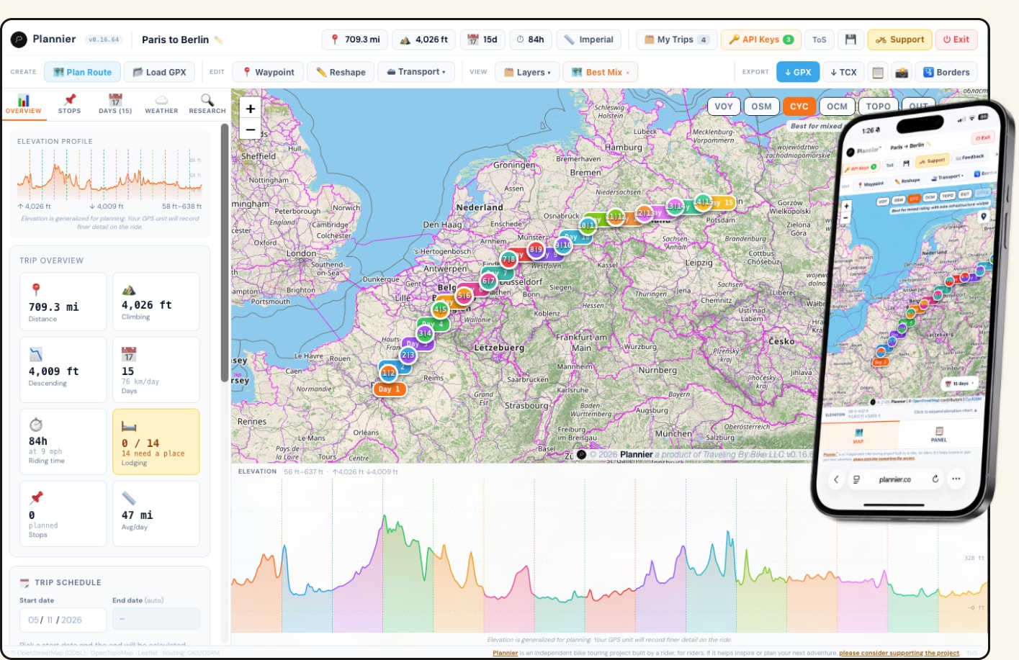Select the TOPO map style

tap(878, 107)
